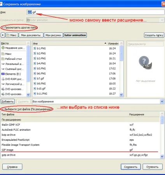The image size is (165, 175).
Task: Select 'Рабочий стол' in places list
Action: click(14, 59)
